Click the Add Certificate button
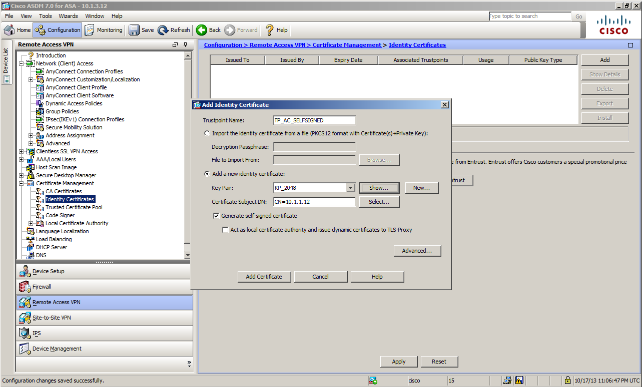This screenshot has width=642, height=387. 264,277
